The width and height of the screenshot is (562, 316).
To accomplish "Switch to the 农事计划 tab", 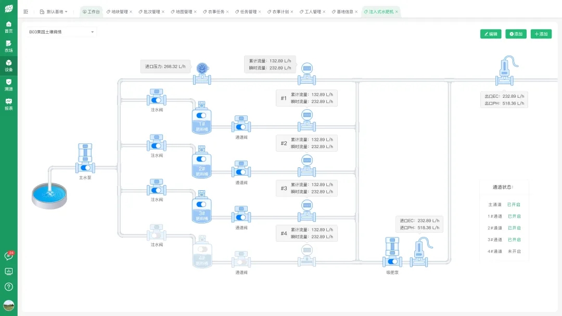I will pyautogui.click(x=280, y=11).
